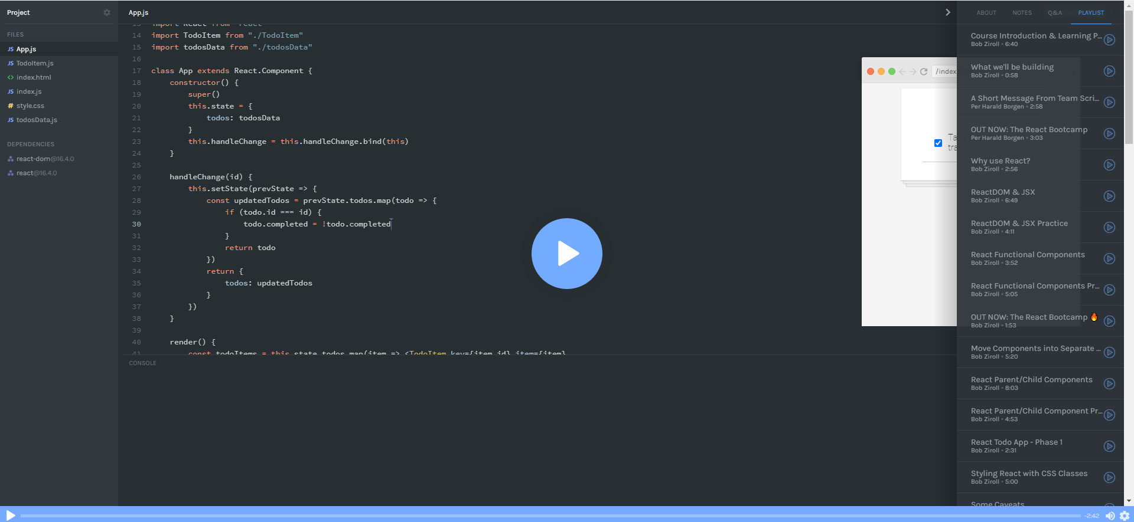This screenshot has width=1134, height=522.
Task: Play ReactDOM & JSX Practice lesson icon
Action: (1110, 227)
